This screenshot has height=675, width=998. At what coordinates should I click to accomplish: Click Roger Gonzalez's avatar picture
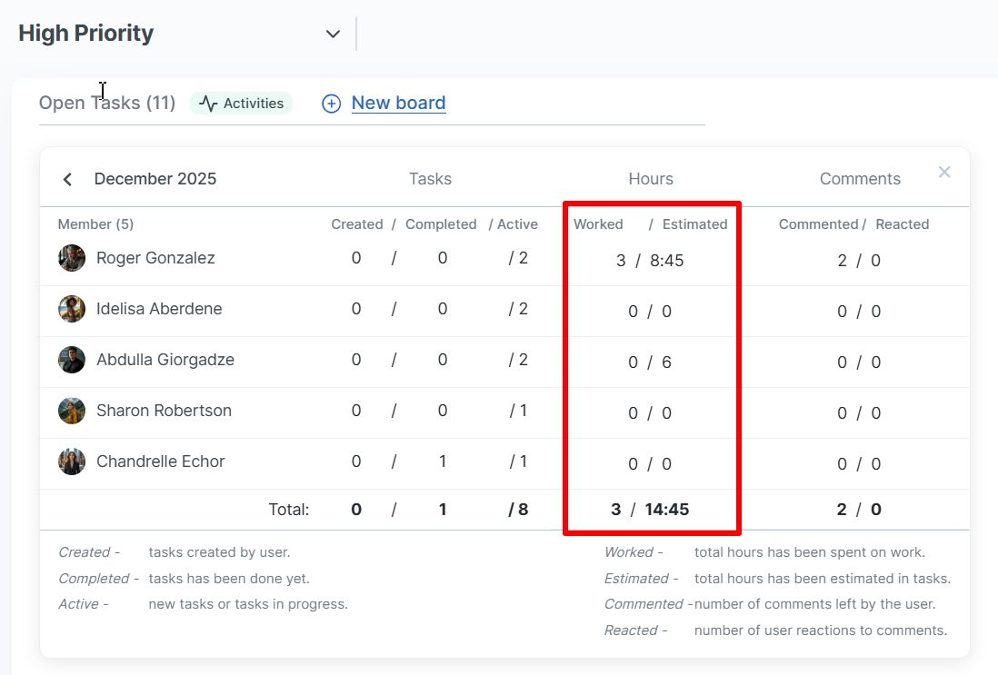pos(72,258)
